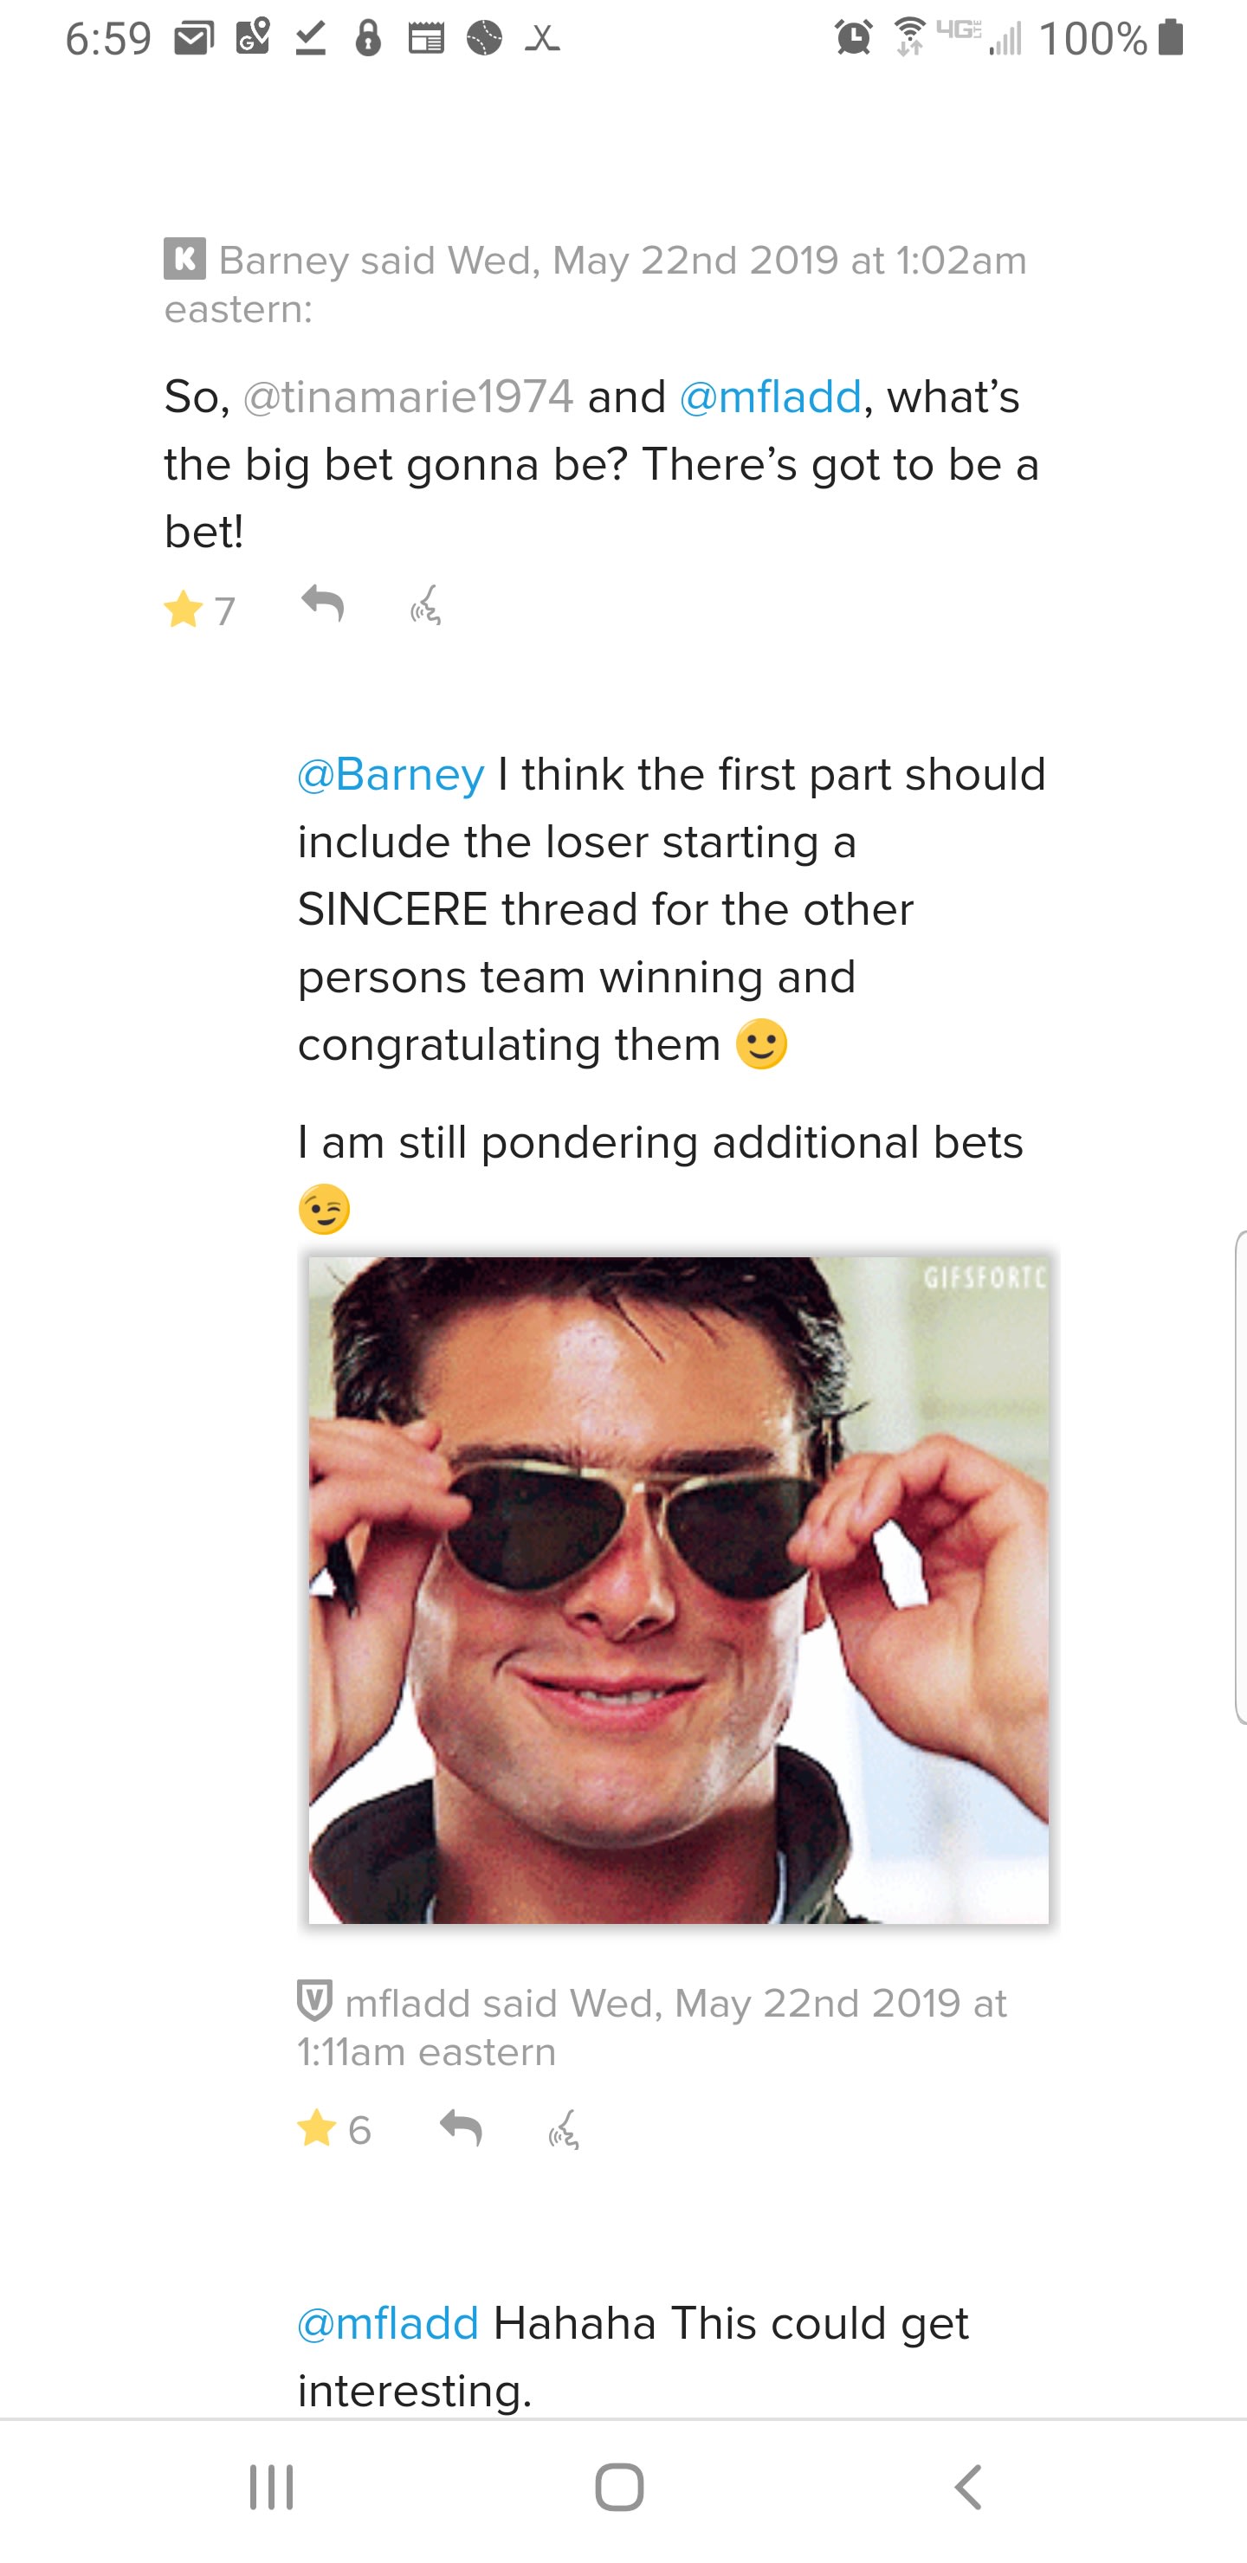
Task: Tap the mail notification icon in status bar
Action: tap(194, 39)
